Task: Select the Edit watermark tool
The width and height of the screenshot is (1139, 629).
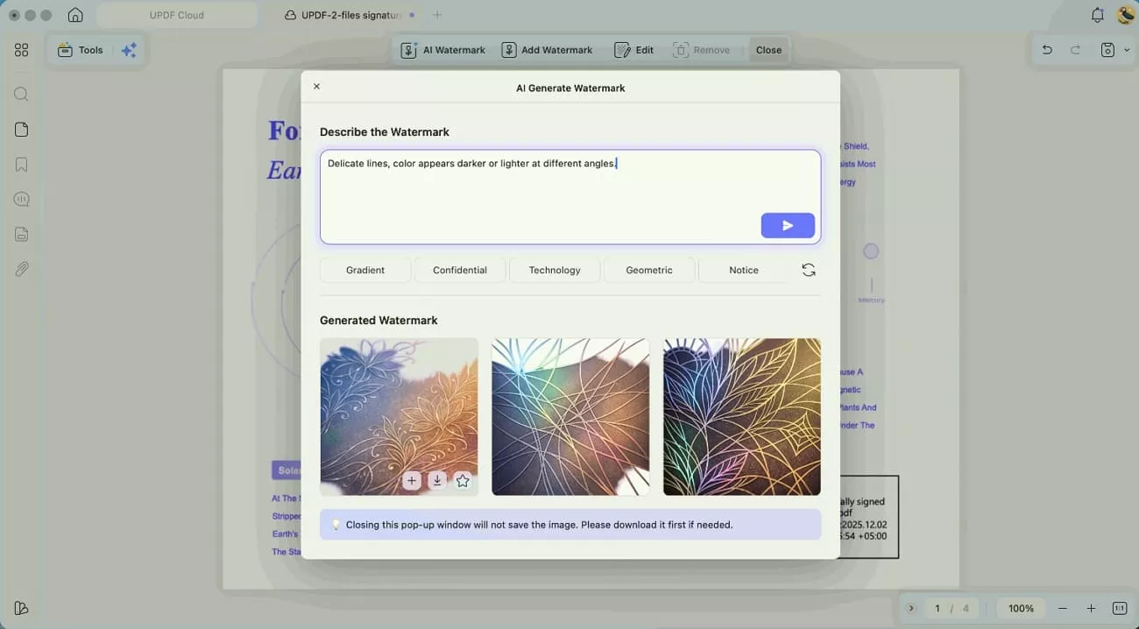Action: (633, 50)
